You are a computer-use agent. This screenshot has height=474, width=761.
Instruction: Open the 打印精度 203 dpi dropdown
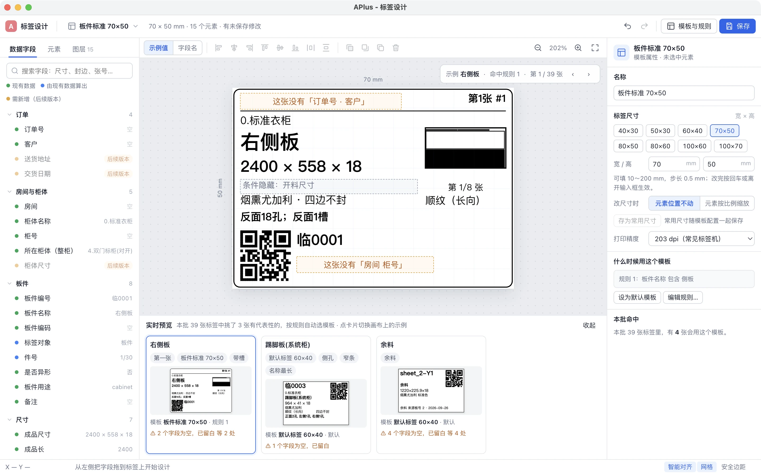701,239
